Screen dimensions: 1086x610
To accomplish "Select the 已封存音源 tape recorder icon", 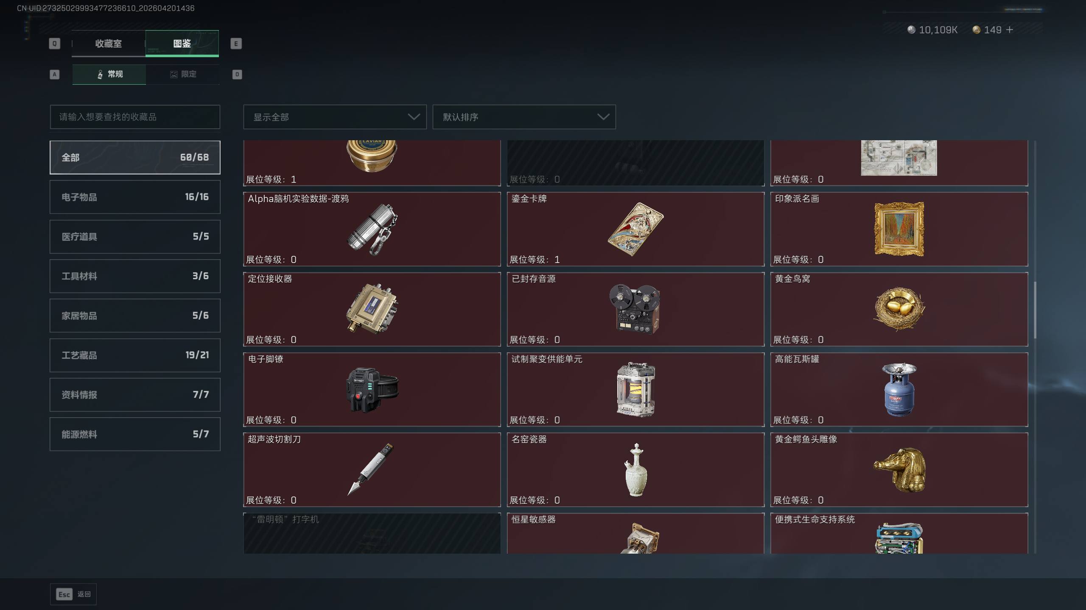I will point(635,308).
